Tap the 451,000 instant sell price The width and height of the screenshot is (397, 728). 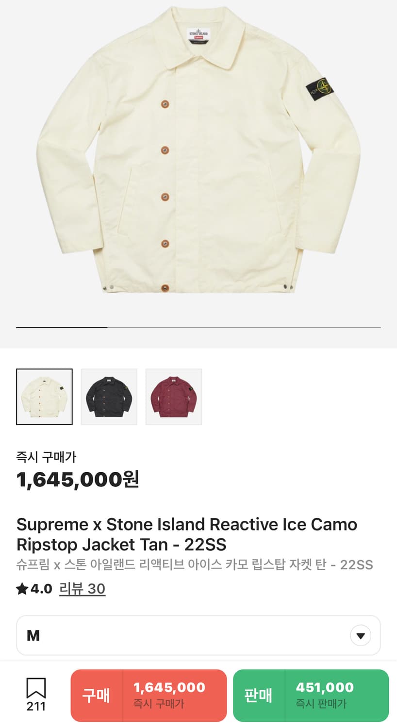[325, 687]
